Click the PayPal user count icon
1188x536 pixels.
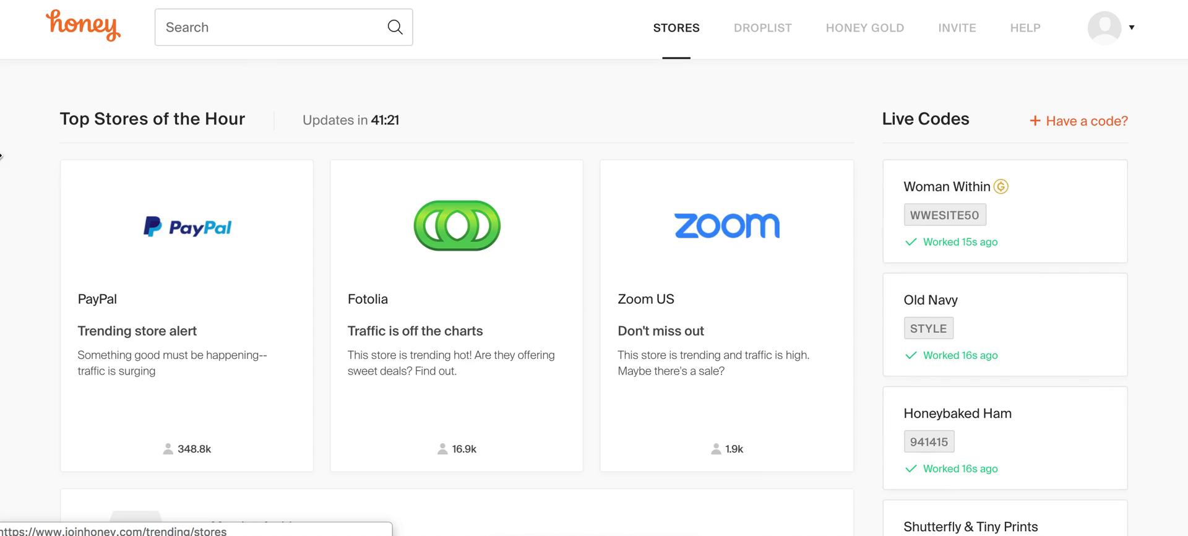[168, 449]
